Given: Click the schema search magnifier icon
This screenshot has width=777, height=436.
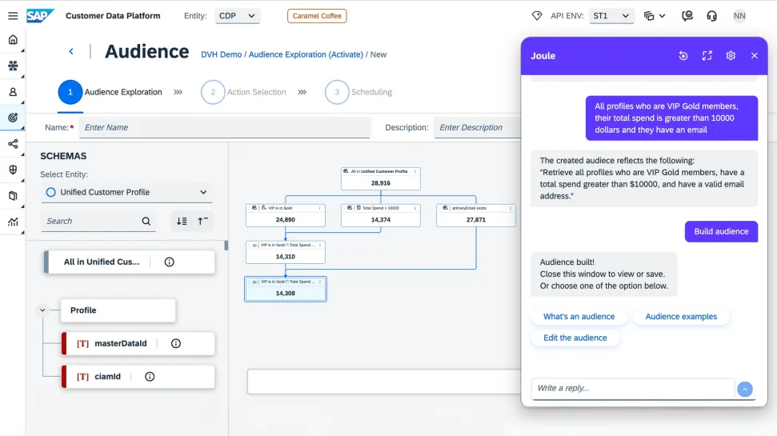Looking at the screenshot, I should (146, 222).
